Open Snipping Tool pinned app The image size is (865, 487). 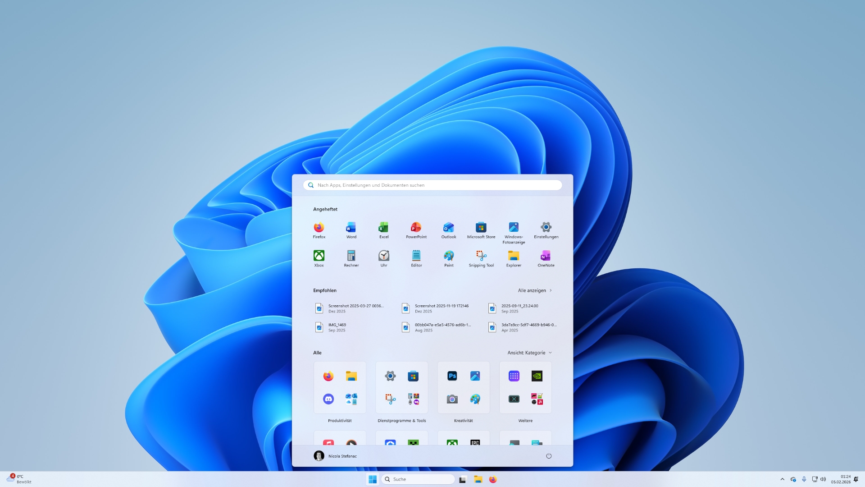pos(481,258)
